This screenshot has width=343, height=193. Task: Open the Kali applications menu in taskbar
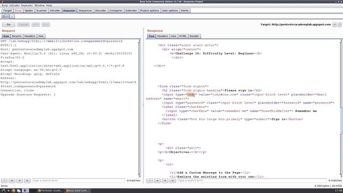pyautogui.click(x=4, y=191)
